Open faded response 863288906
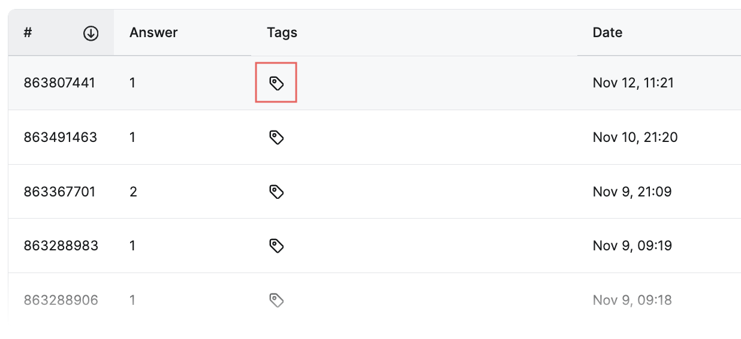 pyautogui.click(x=61, y=299)
